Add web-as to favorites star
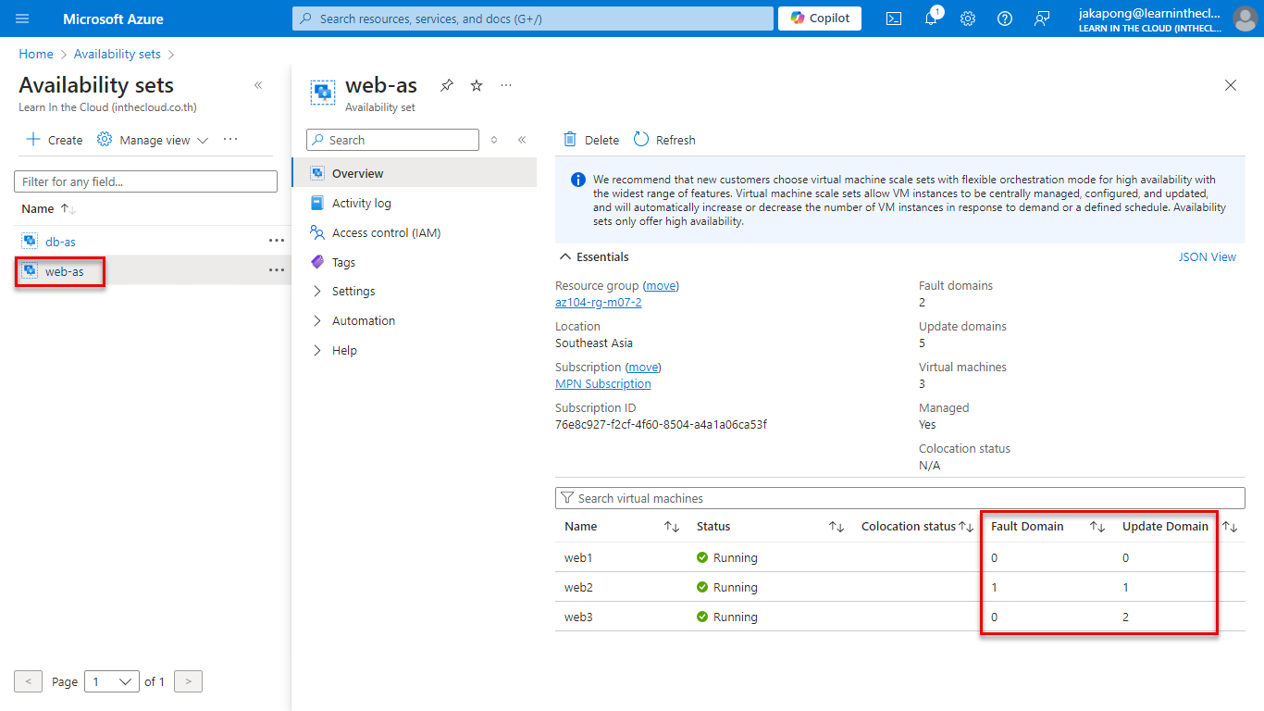Screen dimensions: 1264x711 pos(477,85)
